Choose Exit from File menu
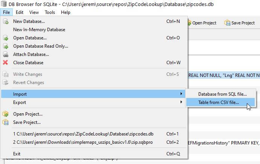The height and width of the screenshot is (164, 260). [x=94, y=154]
